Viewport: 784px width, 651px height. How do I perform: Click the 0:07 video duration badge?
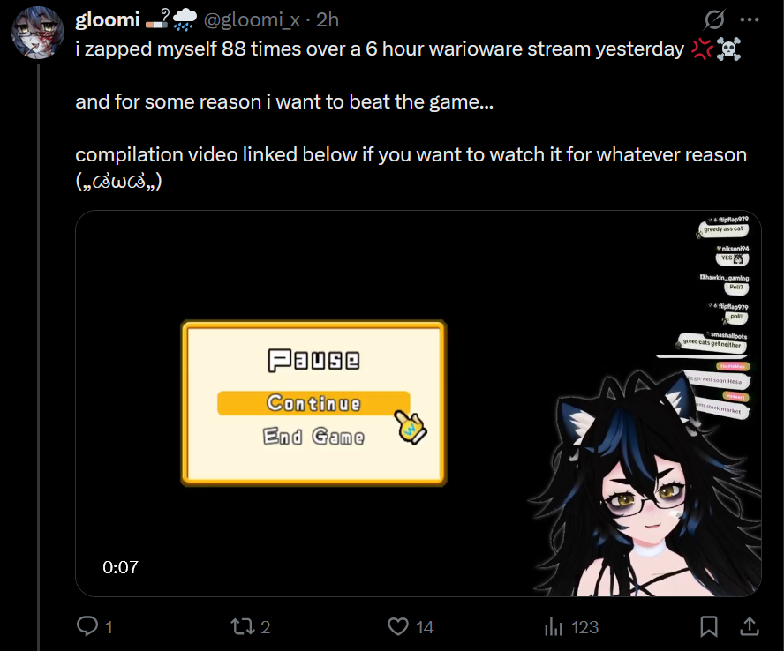120,567
